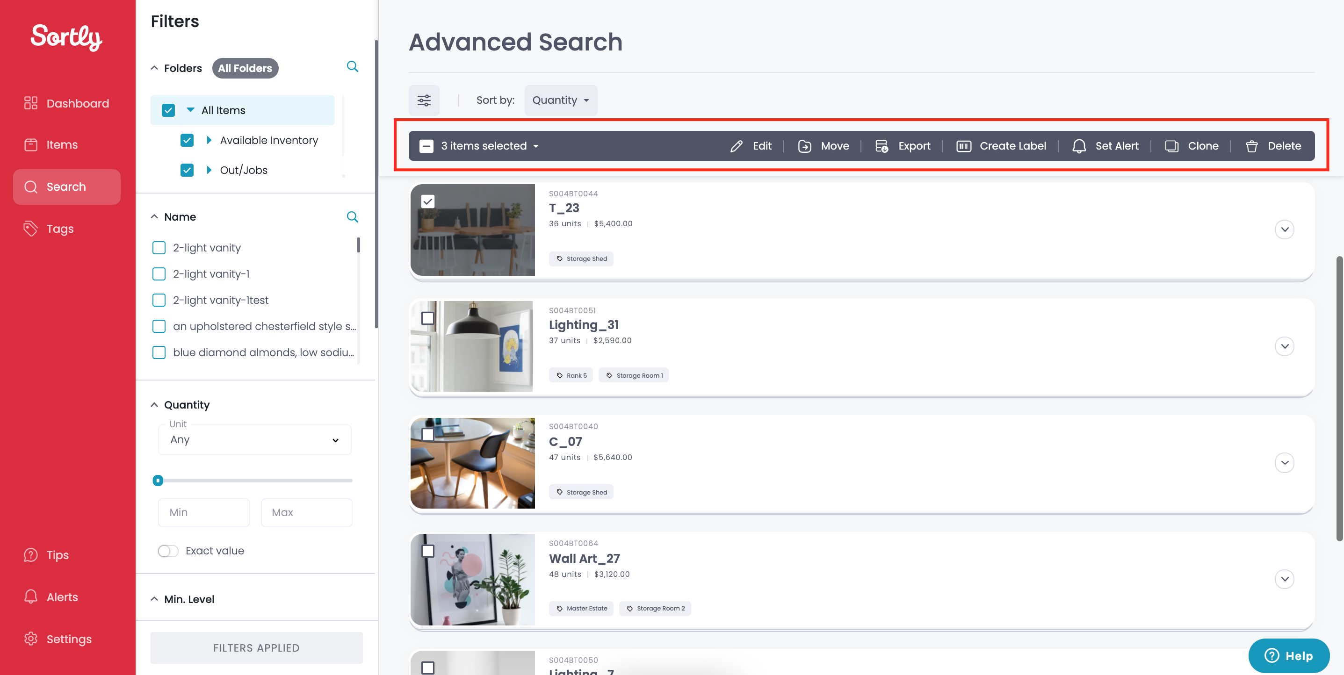Image resolution: width=1344 pixels, height=675 pixels.
Task: Click the Min quantity input field
Action: tap(204, 513)
